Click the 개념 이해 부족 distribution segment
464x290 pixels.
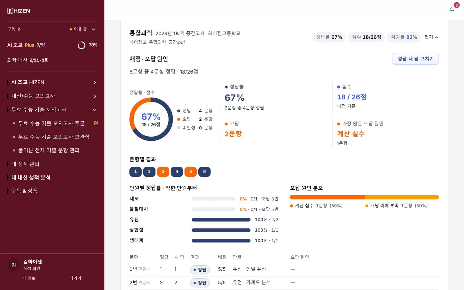(x=402, y=197)
